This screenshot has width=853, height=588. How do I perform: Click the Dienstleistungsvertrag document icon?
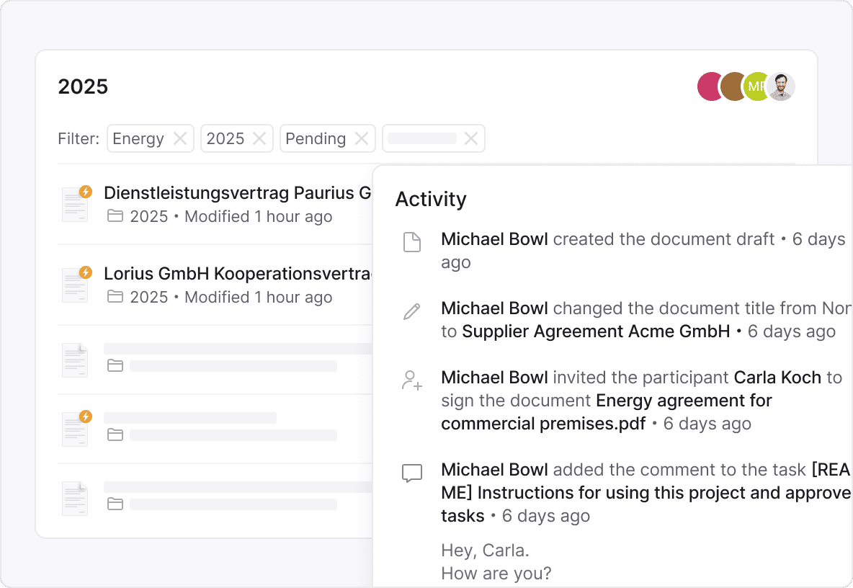pos(76,204)
